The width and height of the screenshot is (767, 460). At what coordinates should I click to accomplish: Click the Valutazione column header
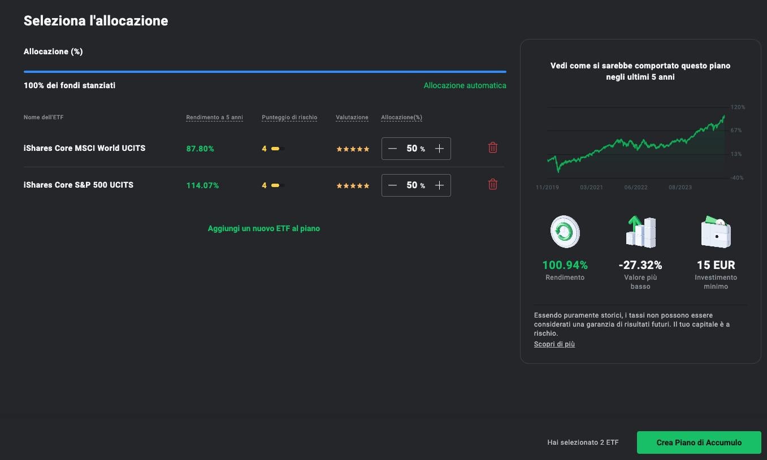352,118
